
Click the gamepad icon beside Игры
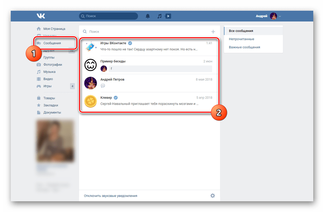click(39, 86)
